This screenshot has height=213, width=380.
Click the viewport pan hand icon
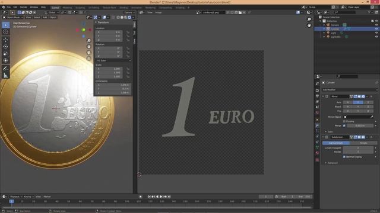[89, 46]
